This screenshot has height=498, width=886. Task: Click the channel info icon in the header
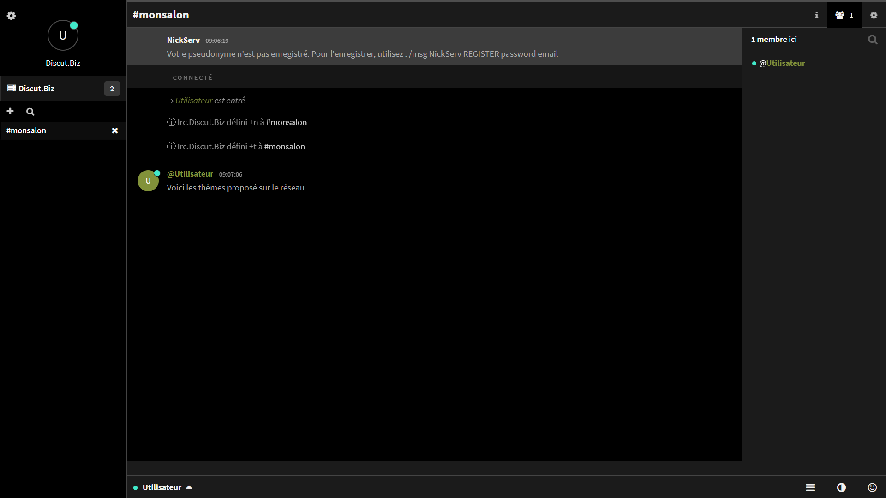[816, 15]
